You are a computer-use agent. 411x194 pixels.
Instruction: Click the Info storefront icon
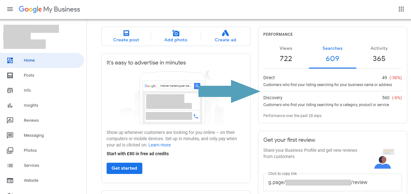[10, 90]
